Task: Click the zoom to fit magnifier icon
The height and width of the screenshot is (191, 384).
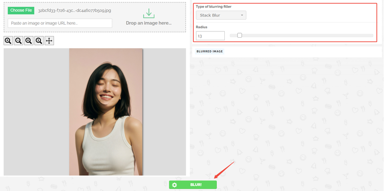Action: coord(29,41)
